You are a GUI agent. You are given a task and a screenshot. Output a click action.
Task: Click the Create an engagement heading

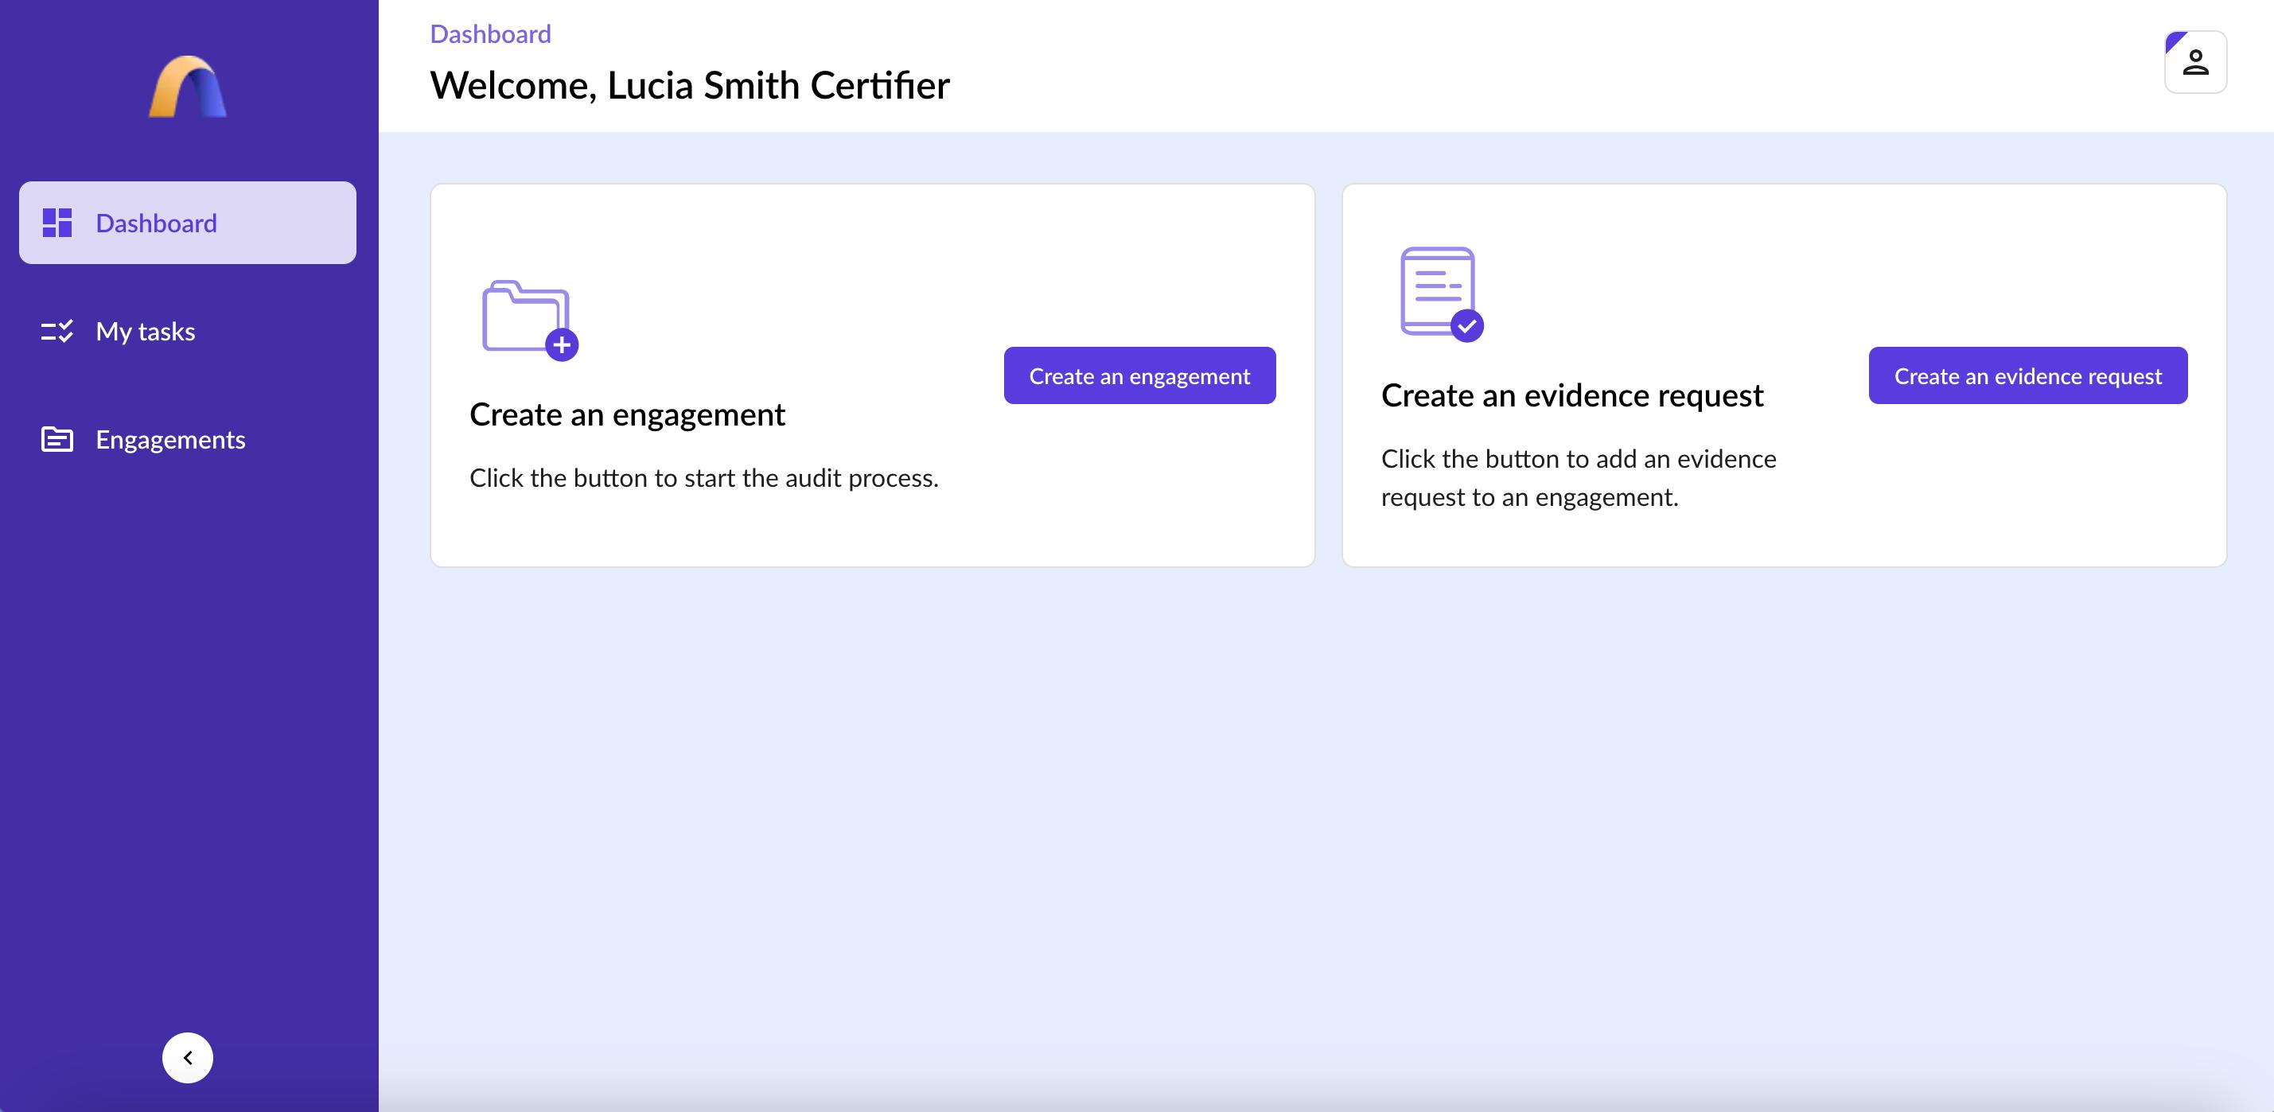coord(627,414)
